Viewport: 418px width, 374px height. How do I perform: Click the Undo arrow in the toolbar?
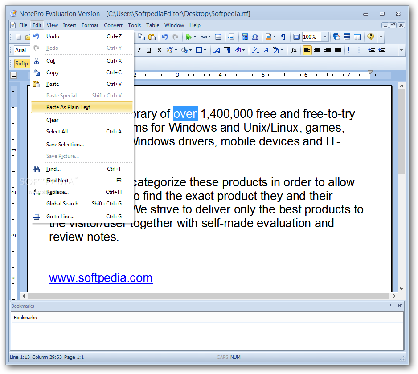(165, 37)
